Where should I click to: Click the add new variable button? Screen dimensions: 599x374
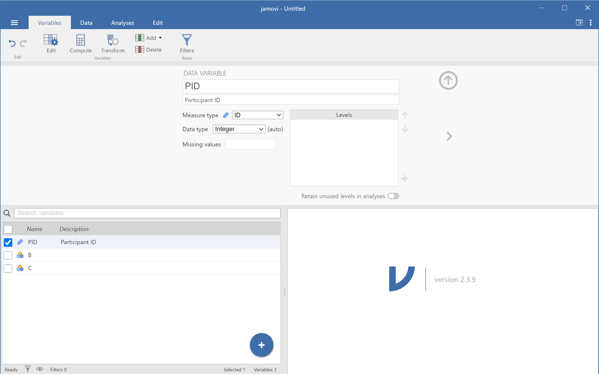(x=261, y=345)
